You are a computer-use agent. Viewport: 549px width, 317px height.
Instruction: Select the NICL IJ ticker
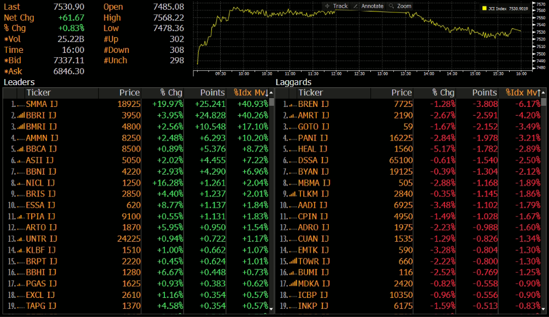tap(40, 183)
